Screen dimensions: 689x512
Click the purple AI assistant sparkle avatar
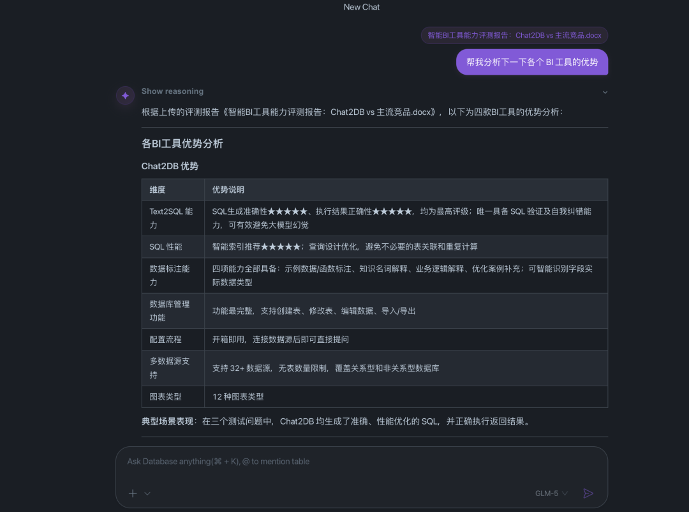click(125, 96)
